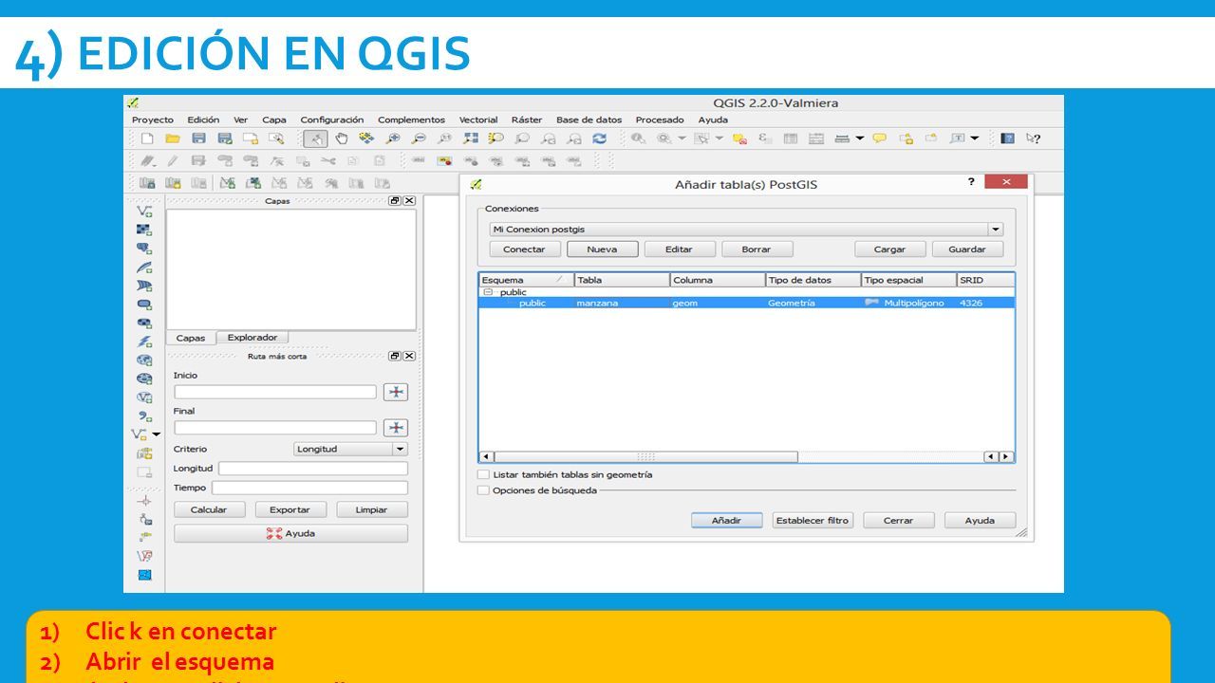Open the Edición menu
Image resolution: width=1215 pixels, height=683 pixels.
coord(203,120)
